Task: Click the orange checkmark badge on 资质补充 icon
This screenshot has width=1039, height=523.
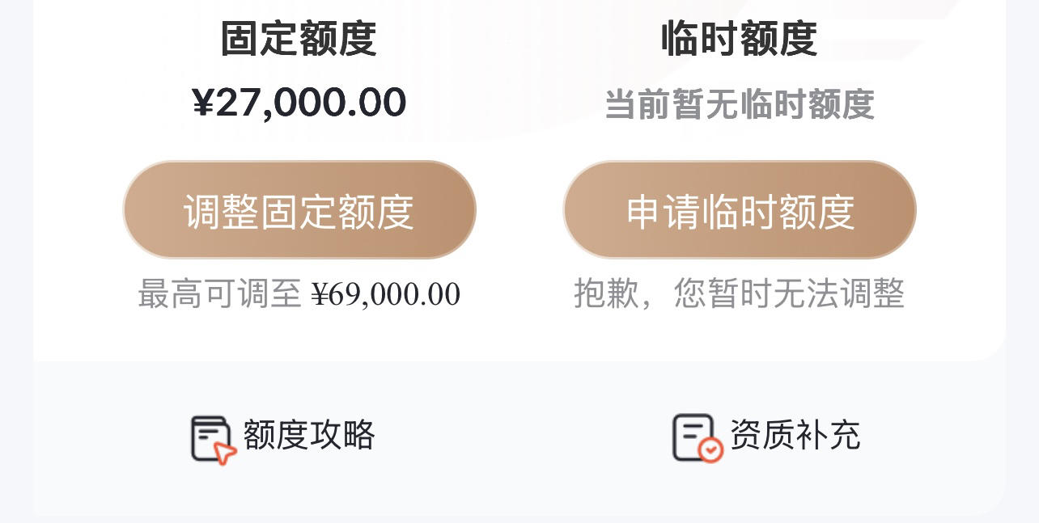Action: (710, 450)
